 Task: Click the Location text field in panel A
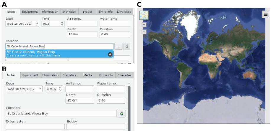tap(59, 46)
